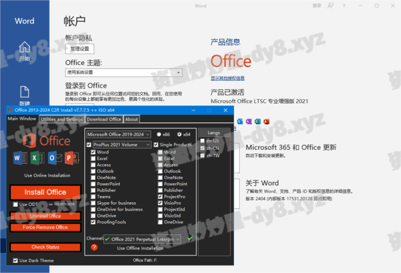Click the 'Microsoft Office LTSC 专业增强版 2021' text
This screenshot has width=401, height=273.
[259, 101]
